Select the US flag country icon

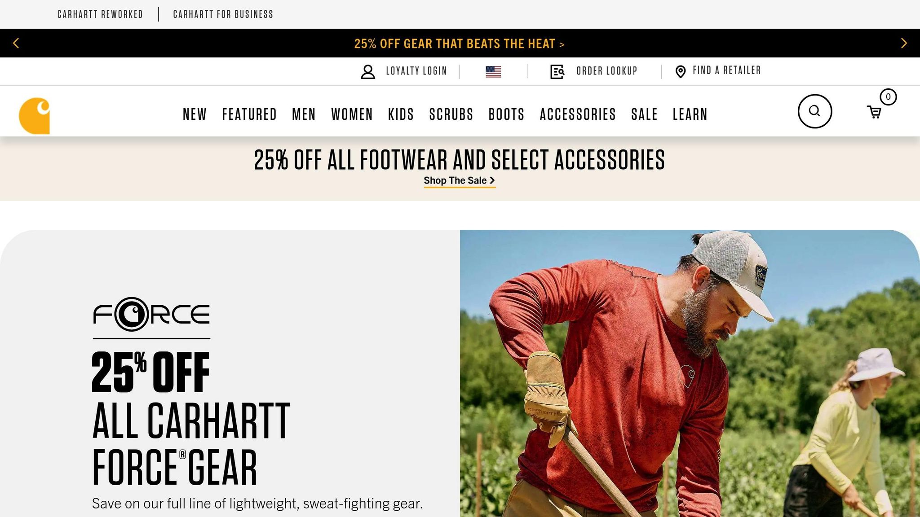point(493,72)
